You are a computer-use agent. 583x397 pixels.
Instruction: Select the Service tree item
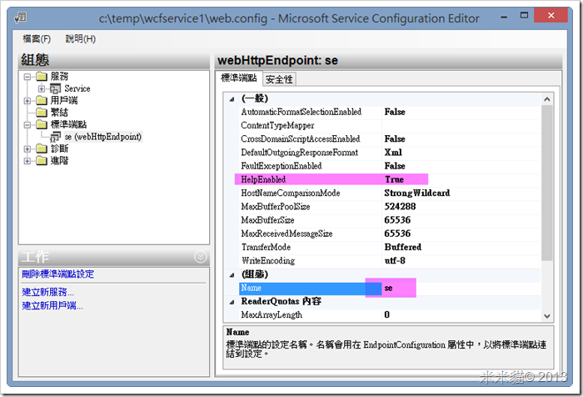point(77,88)
